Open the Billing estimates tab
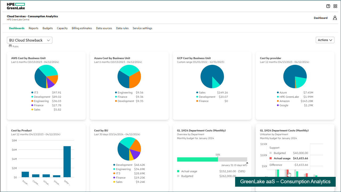This screenshot has height=192, width=341. point(82,28)
